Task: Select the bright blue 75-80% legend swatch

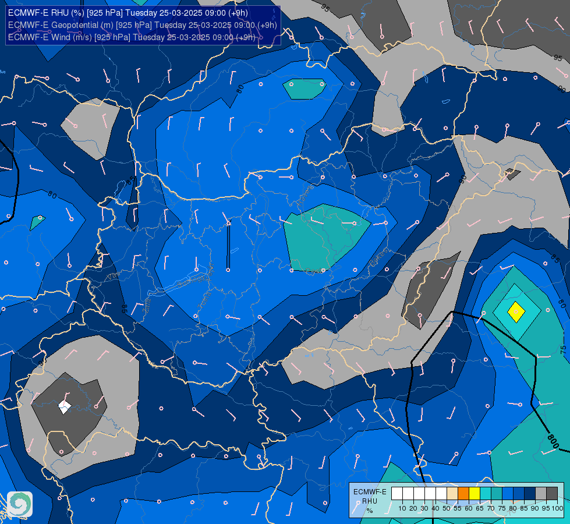Action: (508, 494)
